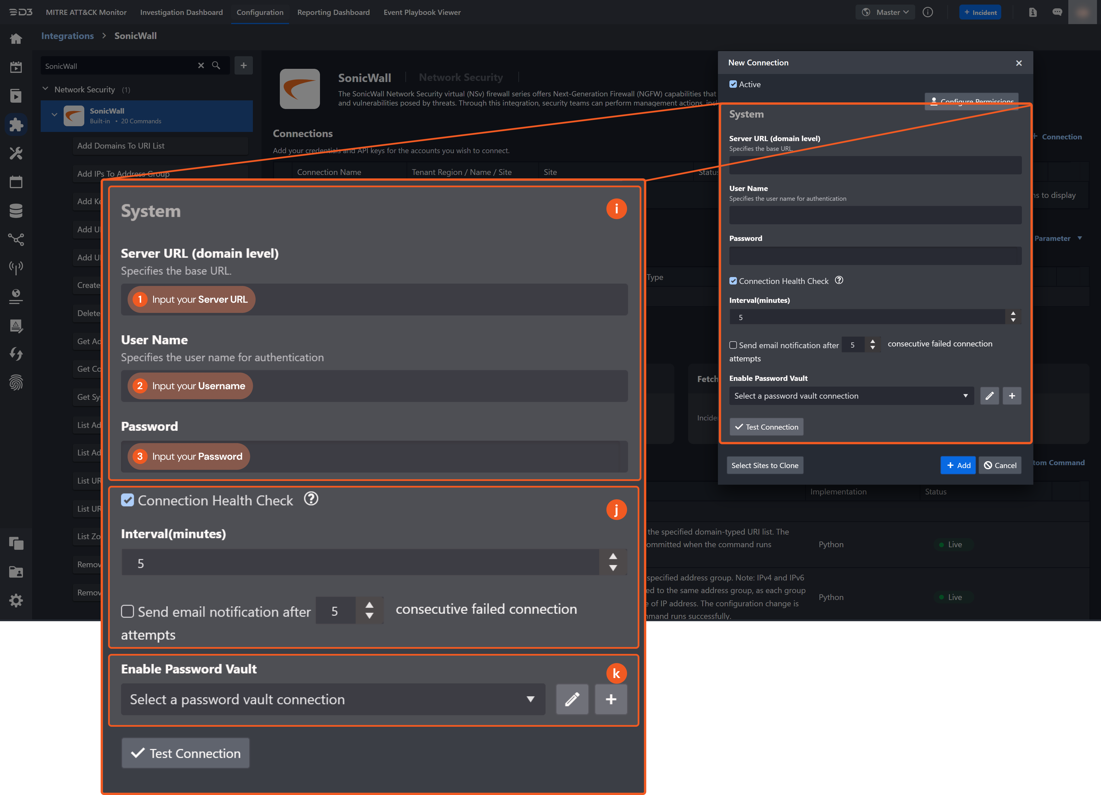Open the fingerprint sidebar icon
Image resolution: width=1101 pixels, height=795 pixels.
click(x=16, y=383)
